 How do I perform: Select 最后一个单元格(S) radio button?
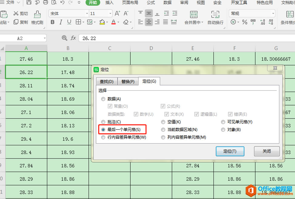coord(103,130)
